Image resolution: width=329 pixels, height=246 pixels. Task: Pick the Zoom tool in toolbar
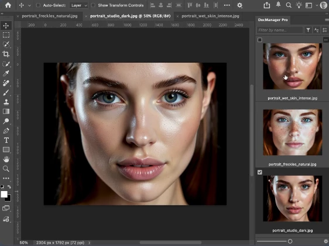click(x=6, y=169)
